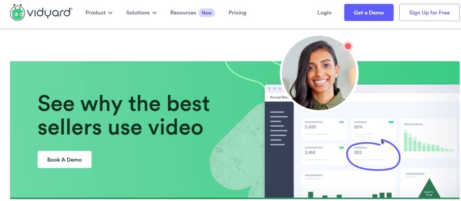Open the Login link
461x201 pixels.
[x=324, y=13]
